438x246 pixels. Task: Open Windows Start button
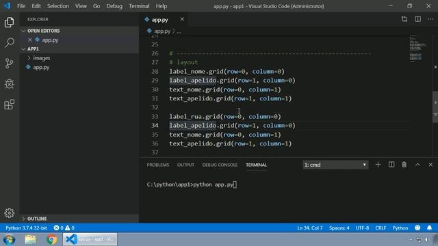click(9, 239)
